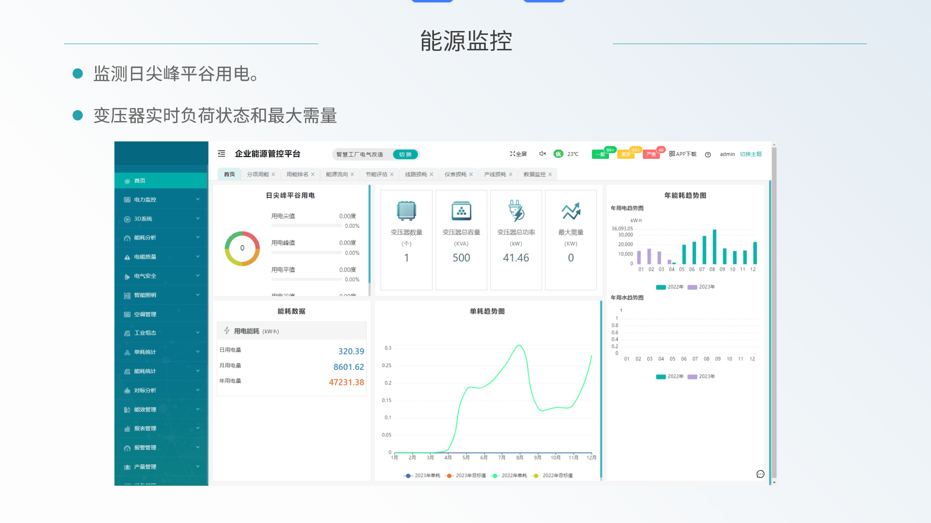The image size is (931, 523).
Task: Click the mute speaker icon in the header
Action: coord(542,154)
